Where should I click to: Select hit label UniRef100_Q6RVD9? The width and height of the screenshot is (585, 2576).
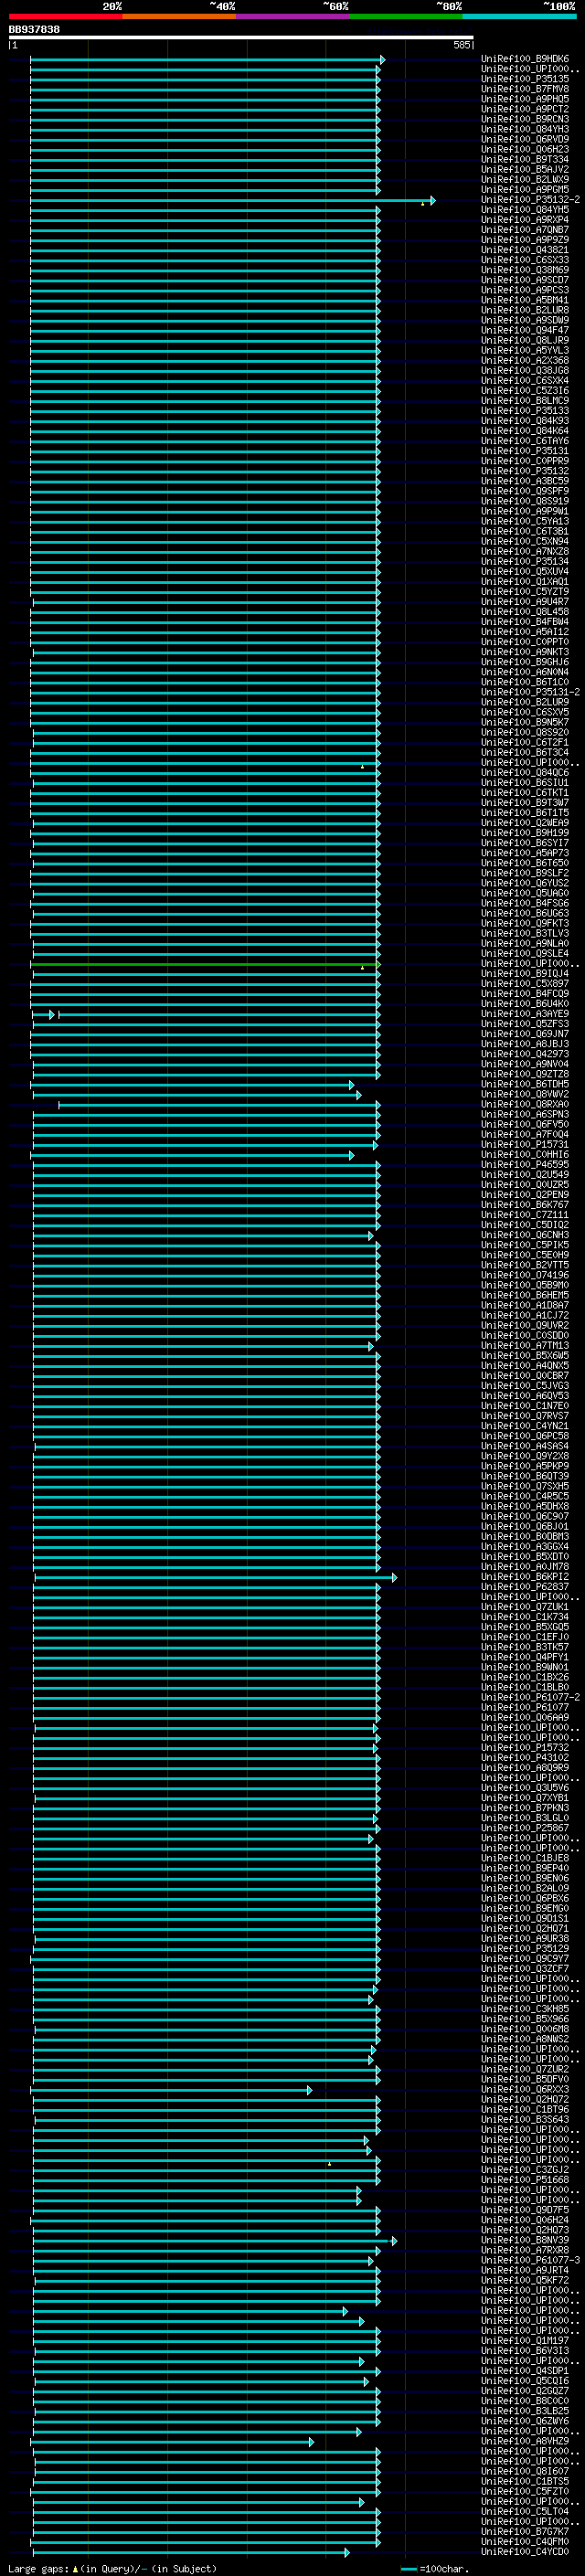(525, 139)
